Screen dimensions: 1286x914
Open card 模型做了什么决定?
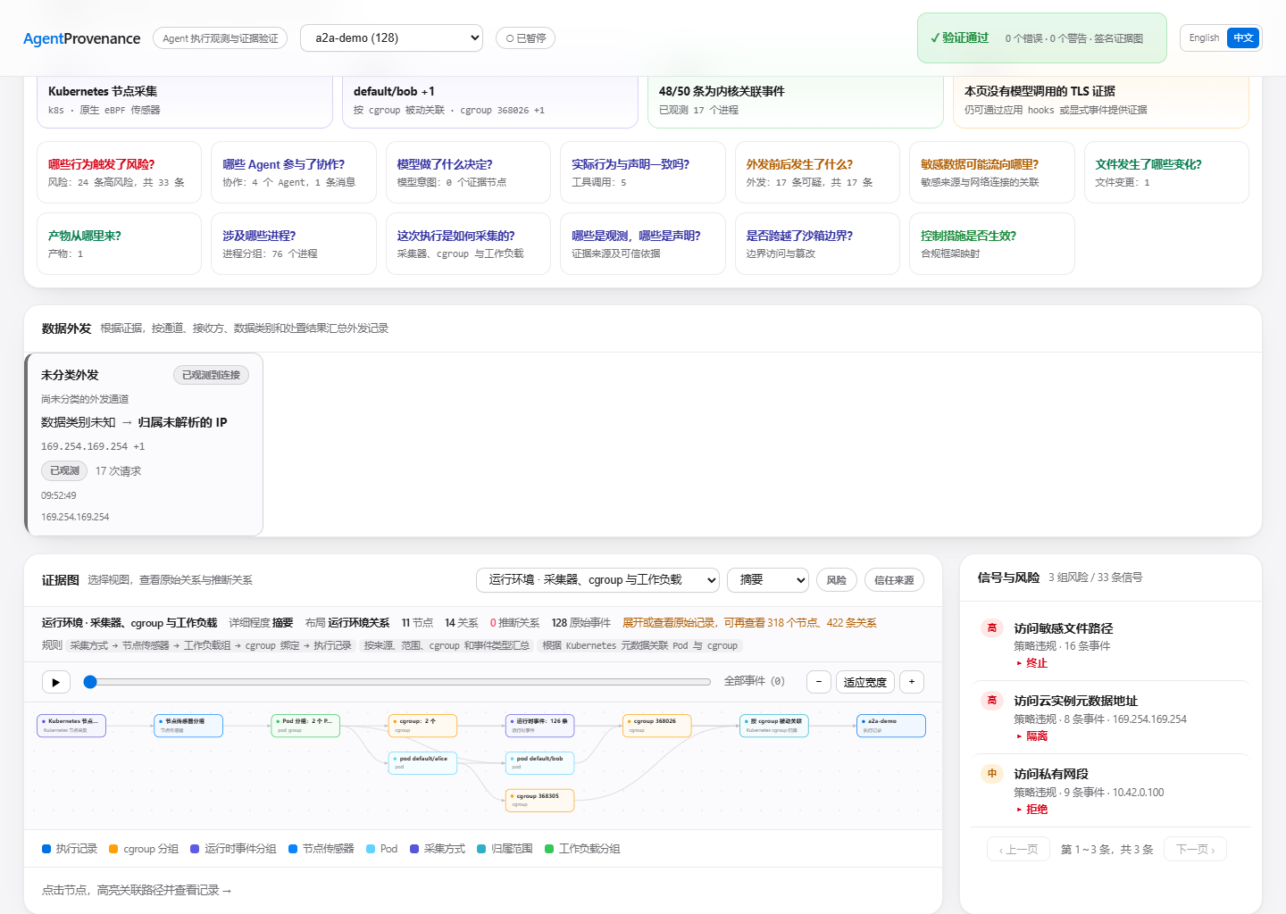click(x=468, y=172)
